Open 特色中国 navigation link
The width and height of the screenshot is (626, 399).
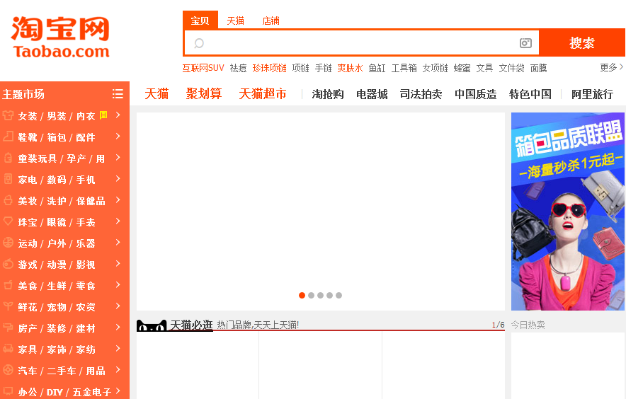pos(530,94)
